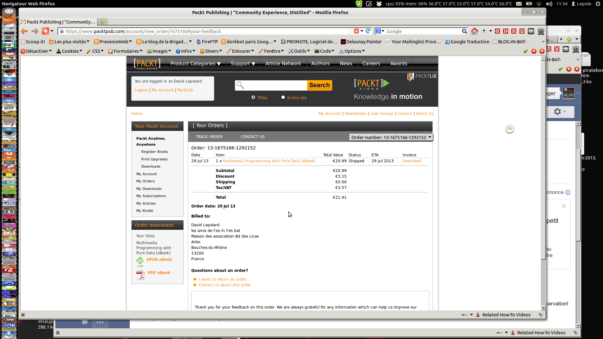
Task: Bookmark the page with the star icon
Action: [x=350, y=31]
